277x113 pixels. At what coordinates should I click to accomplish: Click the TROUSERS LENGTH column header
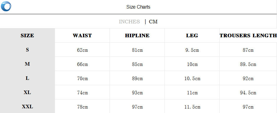[248, 35]
